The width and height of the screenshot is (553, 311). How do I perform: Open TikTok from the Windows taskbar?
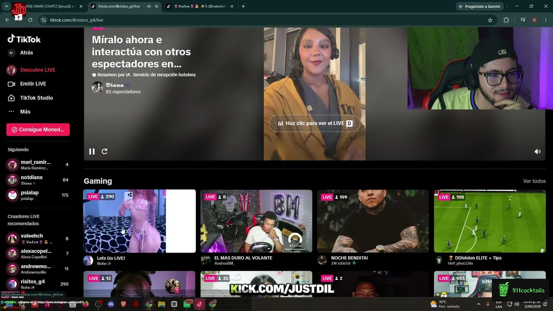tap(199, 304)
